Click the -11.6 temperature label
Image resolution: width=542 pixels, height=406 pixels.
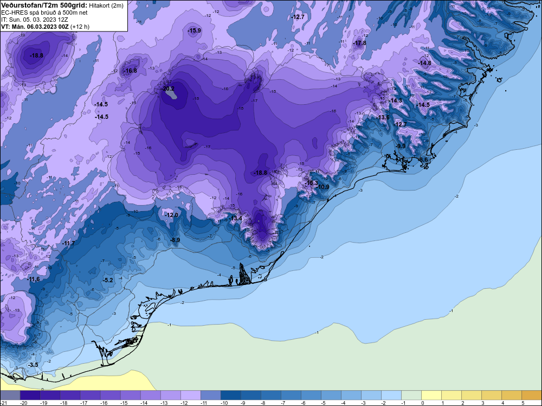(x=34, y=280)
